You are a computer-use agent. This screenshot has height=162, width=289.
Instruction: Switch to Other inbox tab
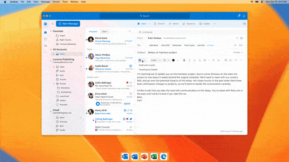(x=105, y=31)
